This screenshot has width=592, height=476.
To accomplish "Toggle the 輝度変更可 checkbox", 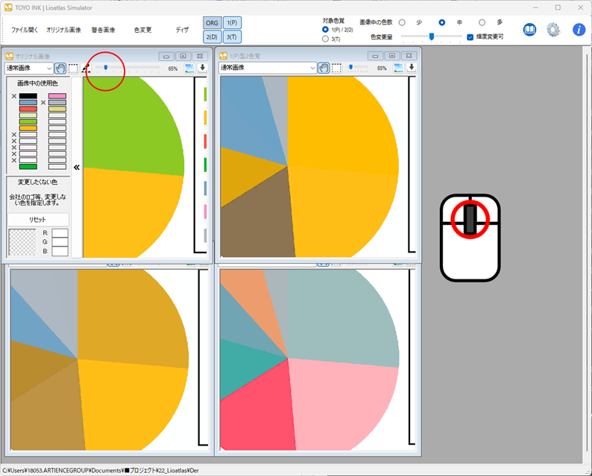I will [470, 37].
